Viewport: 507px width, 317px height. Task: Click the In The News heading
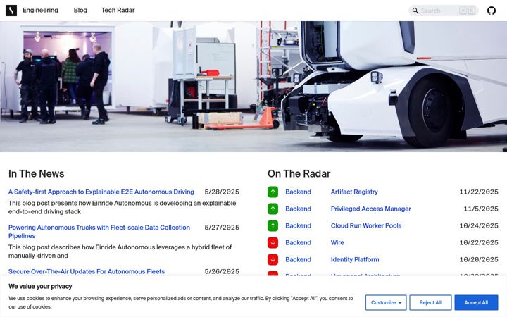pos(36,174)
